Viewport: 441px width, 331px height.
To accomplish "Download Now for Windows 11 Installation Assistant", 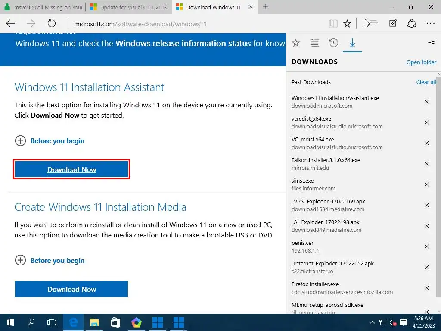I will click(71, 169).
